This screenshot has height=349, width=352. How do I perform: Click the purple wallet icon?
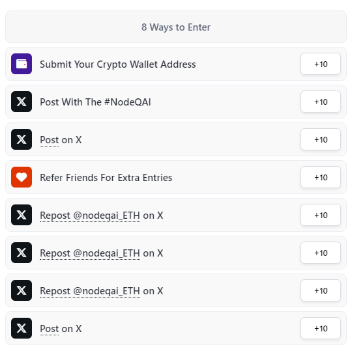pyautogui.click(x=22, y=64)
